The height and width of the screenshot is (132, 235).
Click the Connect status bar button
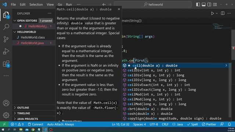(36, 124)
